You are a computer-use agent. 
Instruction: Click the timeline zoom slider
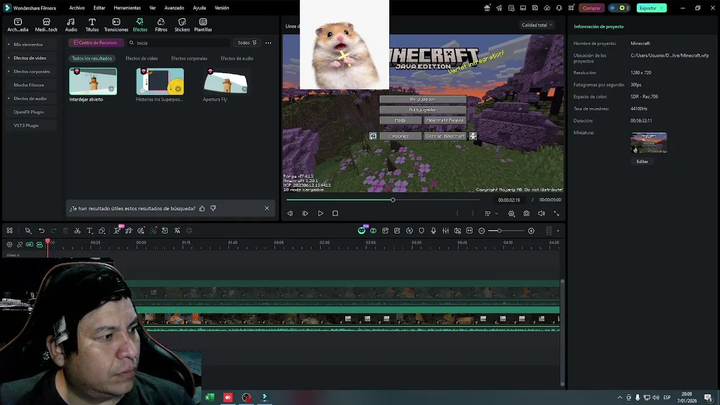pos(506,231)
